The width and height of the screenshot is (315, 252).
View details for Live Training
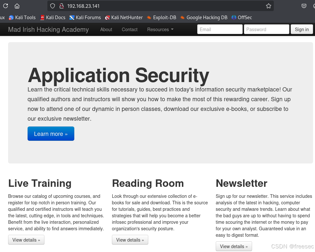26,240
